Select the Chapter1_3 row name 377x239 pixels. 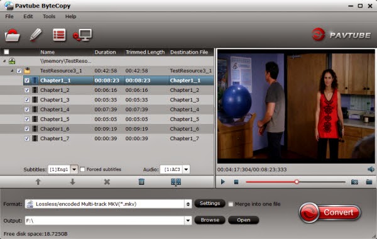tap(55, 100)
